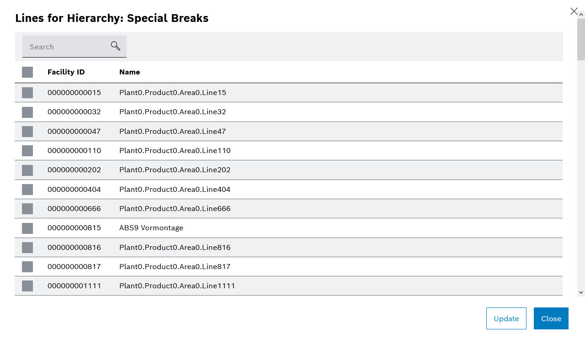The height and width of the screenshot is (344, 585).
Task: Click the Update button
Action: pos(506,318)
